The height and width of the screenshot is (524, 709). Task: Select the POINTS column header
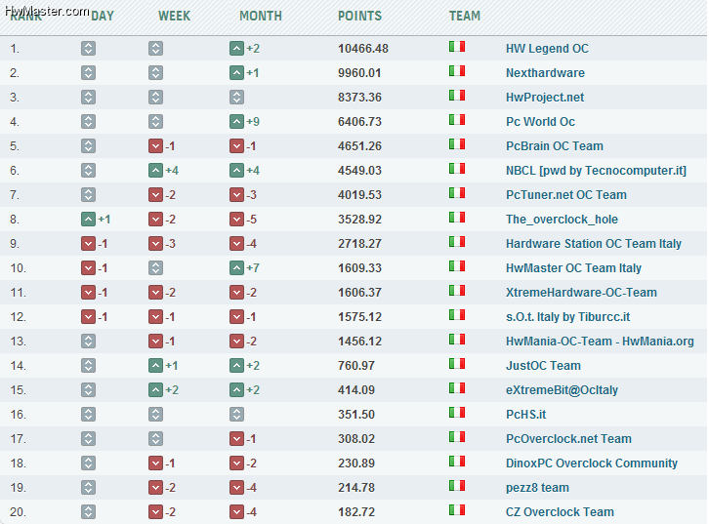tap(360, 16)
